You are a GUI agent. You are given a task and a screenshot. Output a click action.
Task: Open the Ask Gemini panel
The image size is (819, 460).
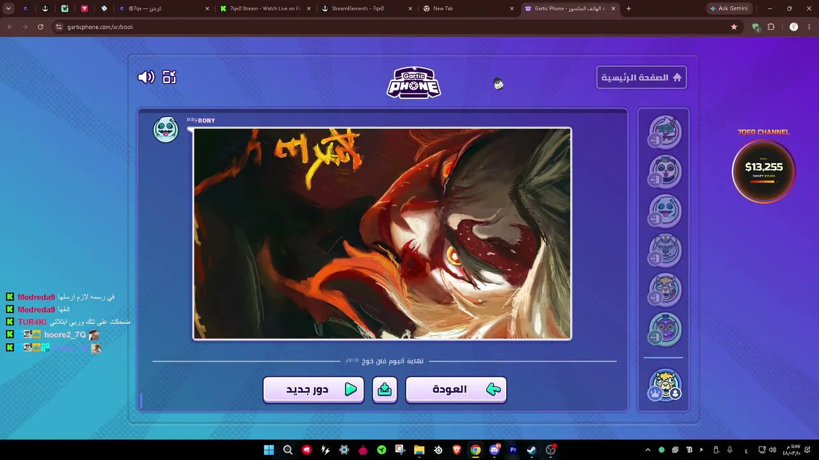pyautogui.click(x=729, y=8)
